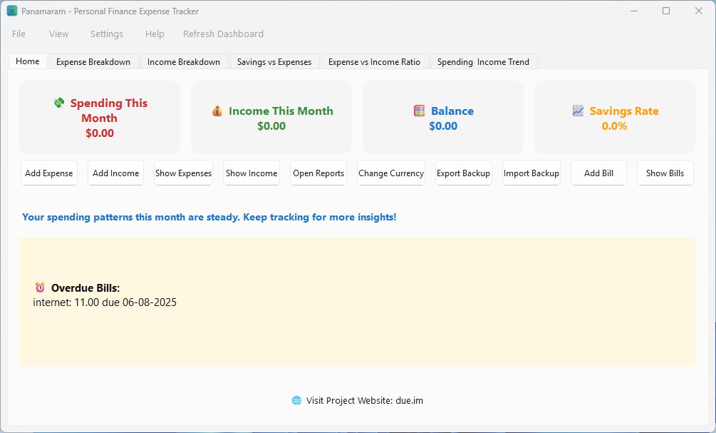This screenshot has width=716, height=433.
Task: Click the money-with-wings Spending icon
Action: point(59,103)
